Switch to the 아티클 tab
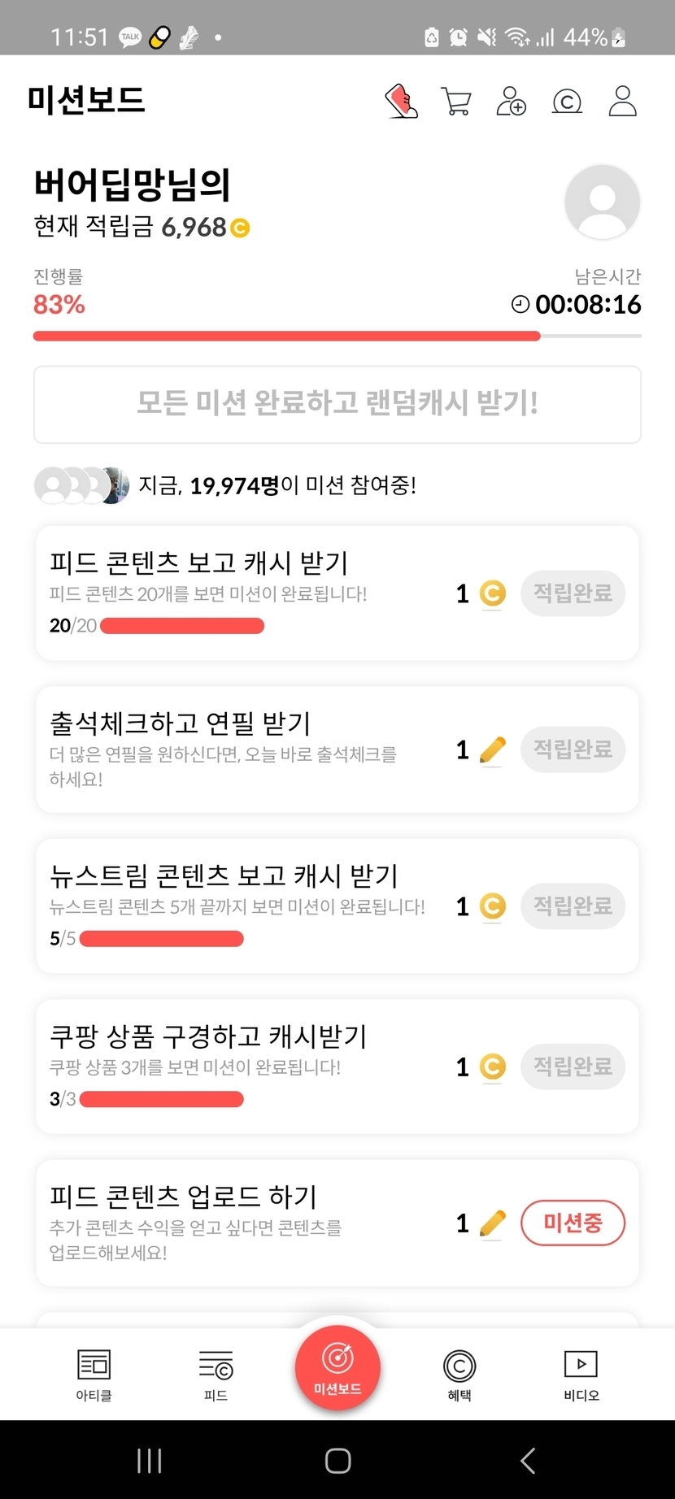The width and height of the screenshot is (675, 1499). pyautogui.click(x=94, y=1375)
